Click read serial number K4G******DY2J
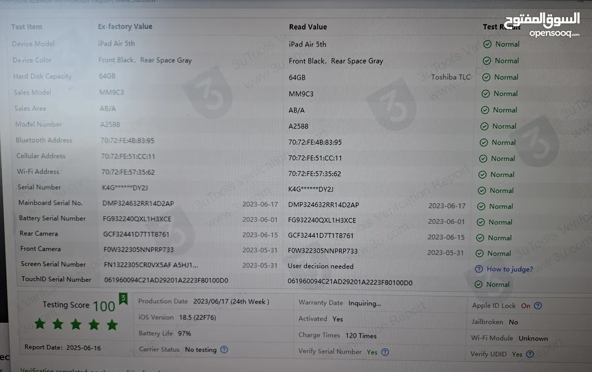This screenshot has height=372, width=592. click(x=311, y=190)
